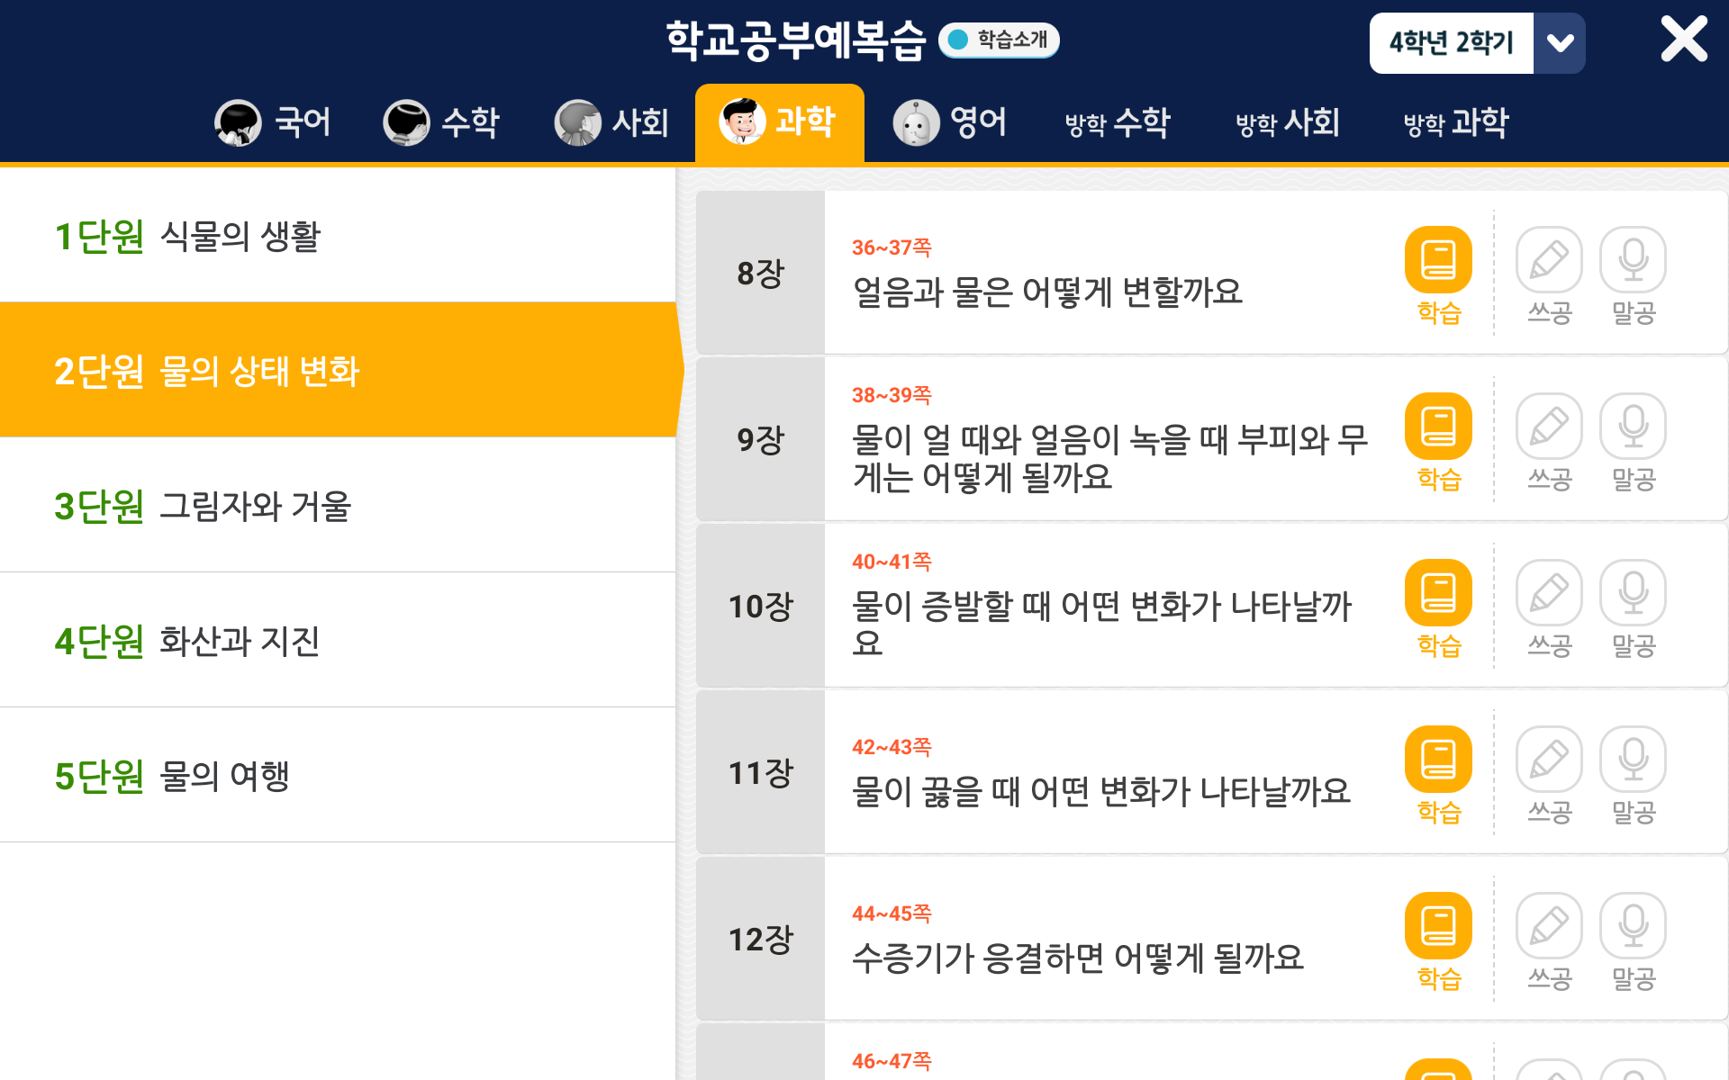The image size is (1729, 1080).
Task: Select the 과학 subject tab
Action: click(780, 122)
